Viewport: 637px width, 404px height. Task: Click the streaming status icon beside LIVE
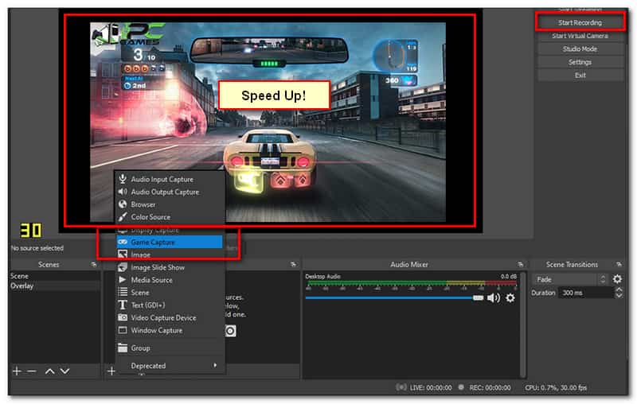pos(401,387)
